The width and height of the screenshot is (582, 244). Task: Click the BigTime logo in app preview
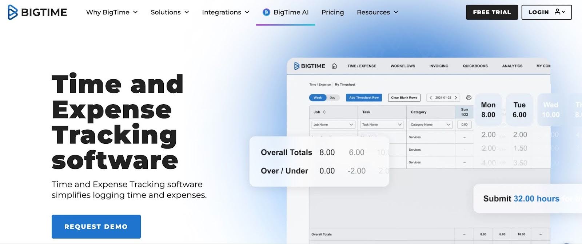coord(310,66)
